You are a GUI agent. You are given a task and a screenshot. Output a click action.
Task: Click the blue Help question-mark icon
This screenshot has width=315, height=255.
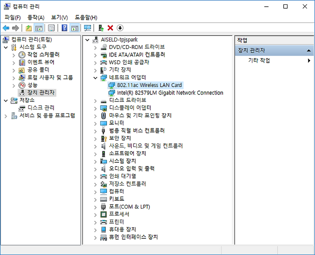64,28
